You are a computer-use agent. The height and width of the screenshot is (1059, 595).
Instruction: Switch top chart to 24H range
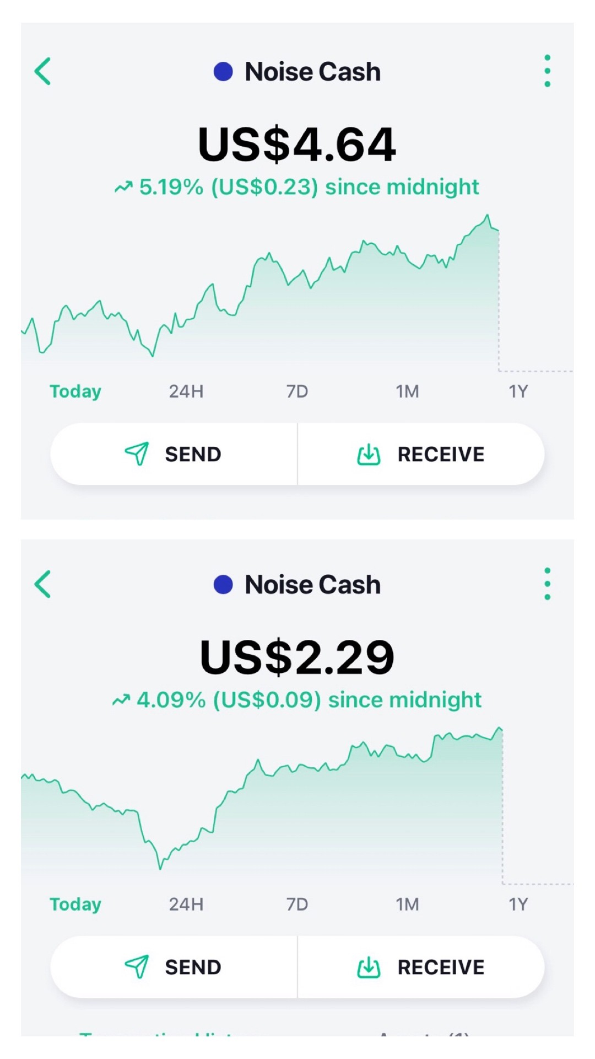point(186,392)
